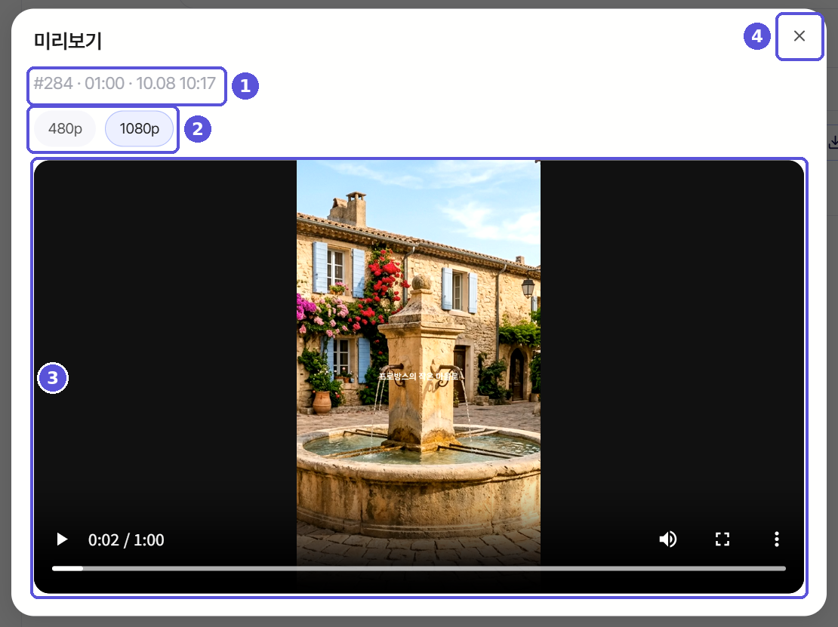Enter fullscreen mode for the video
The image size is (838, 627).
click(x=722, y=539)
